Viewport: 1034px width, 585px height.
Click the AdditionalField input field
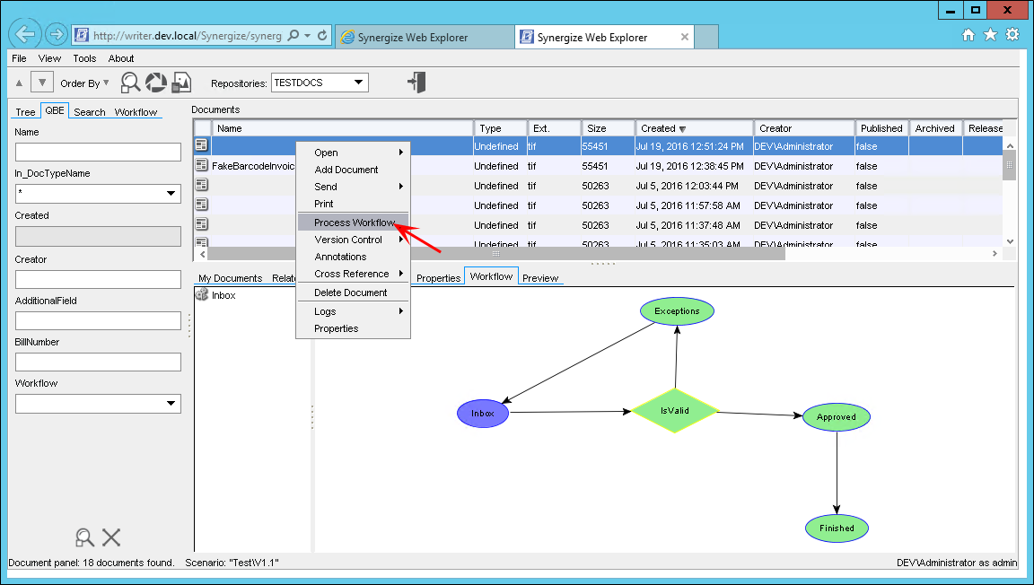click(98, 320)
